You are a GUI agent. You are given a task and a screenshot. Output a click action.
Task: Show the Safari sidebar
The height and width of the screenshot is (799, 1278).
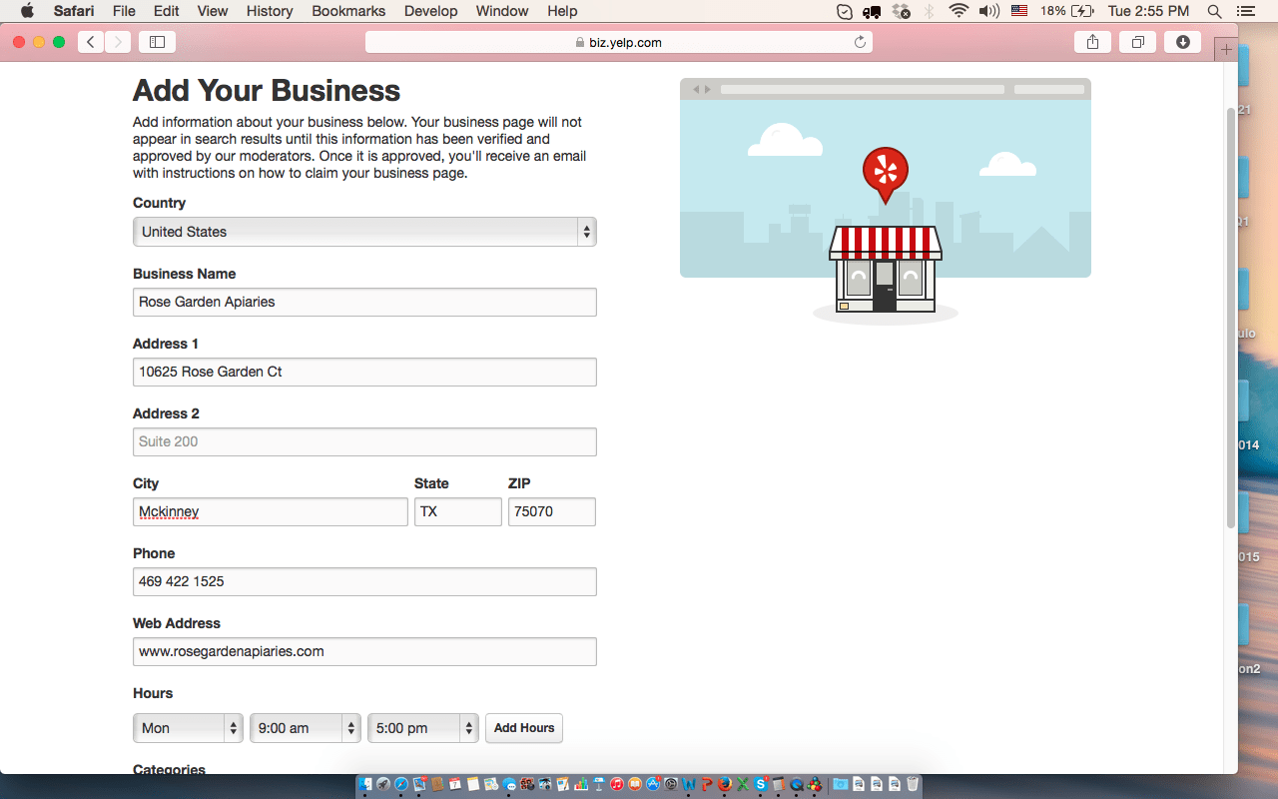pos(157,42)
